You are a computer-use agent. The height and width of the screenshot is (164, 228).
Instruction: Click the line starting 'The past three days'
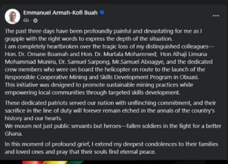coord(103,31)
